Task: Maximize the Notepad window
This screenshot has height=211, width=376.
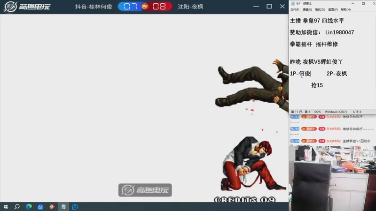Action: click(363, 4)
